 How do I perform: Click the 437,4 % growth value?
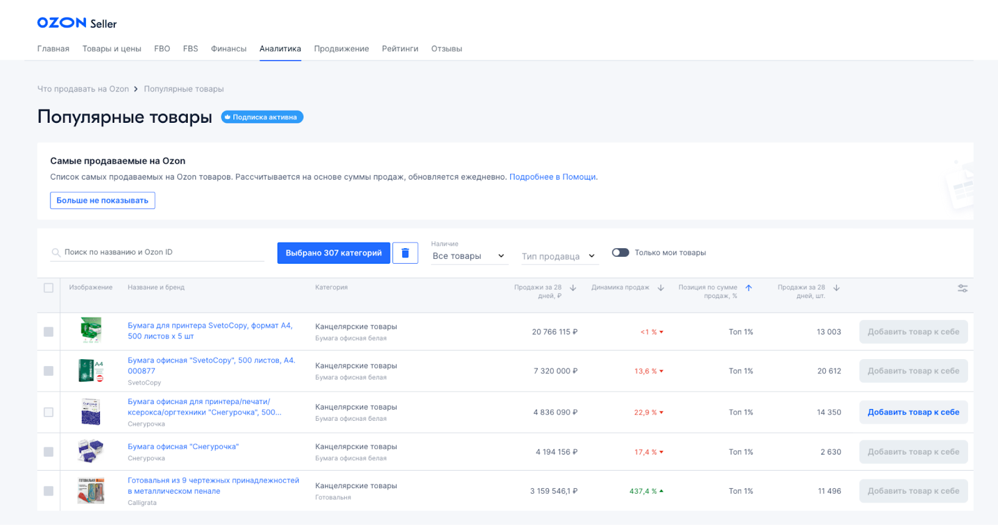click(646, 491)
